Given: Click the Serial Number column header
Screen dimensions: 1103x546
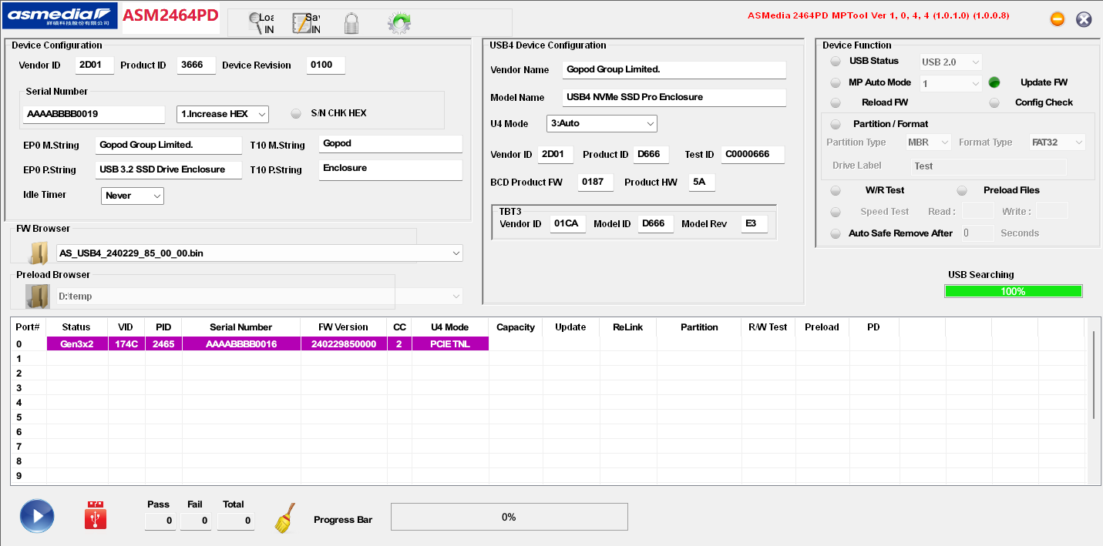Looking at the screenshot, I should pos(241,327).
